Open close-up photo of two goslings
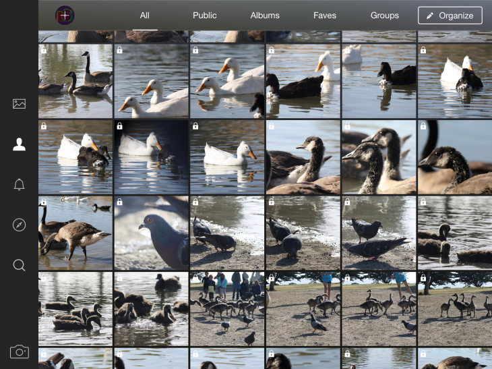Image resolution: width=492 pixels, height=369 pixels. click(x=379, y=157)
